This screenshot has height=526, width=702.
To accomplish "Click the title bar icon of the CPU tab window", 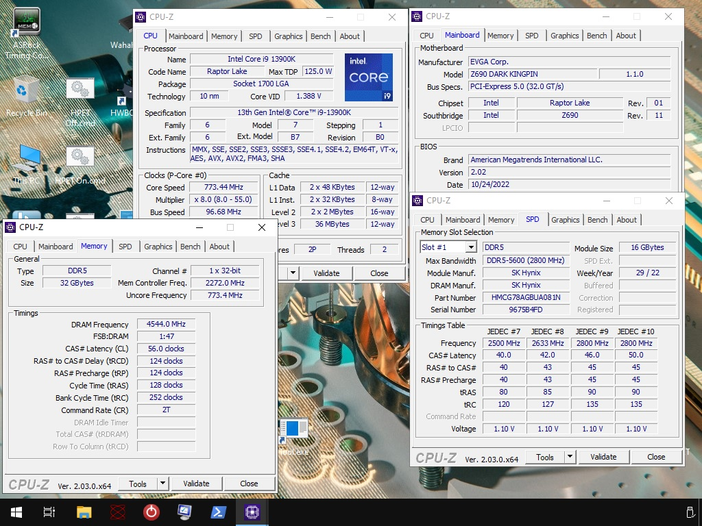I will pyautogui.click(x=141, y=17).
